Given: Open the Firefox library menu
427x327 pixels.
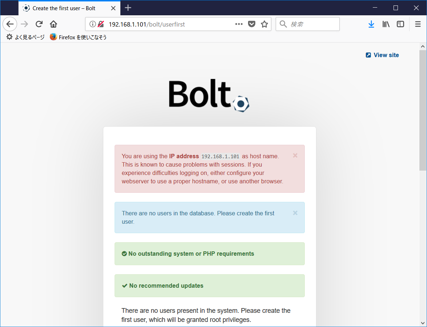Looking at the screenshot, I should (386, 24).
